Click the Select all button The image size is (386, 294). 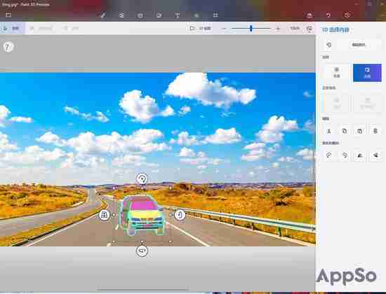click(x=336, y=73)
